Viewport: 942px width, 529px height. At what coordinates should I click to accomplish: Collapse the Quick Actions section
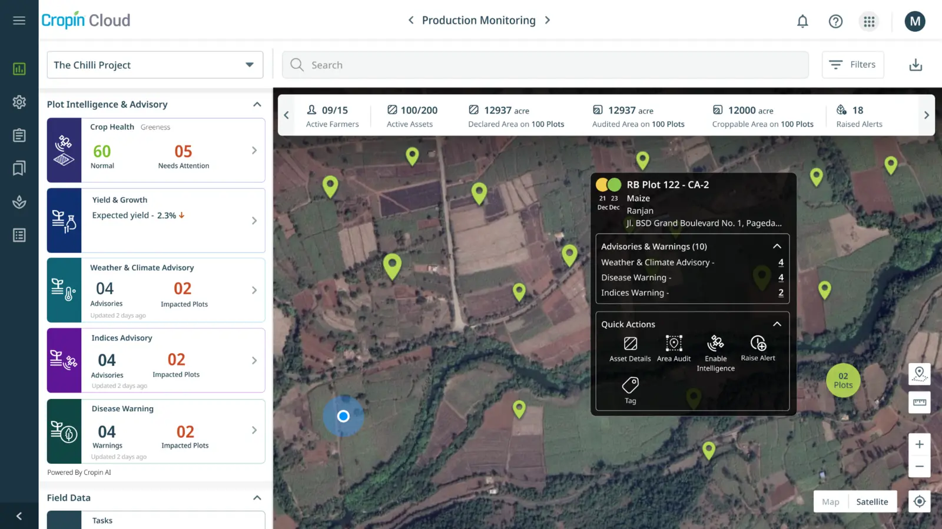pyautogui.click(x=777, y=324)
